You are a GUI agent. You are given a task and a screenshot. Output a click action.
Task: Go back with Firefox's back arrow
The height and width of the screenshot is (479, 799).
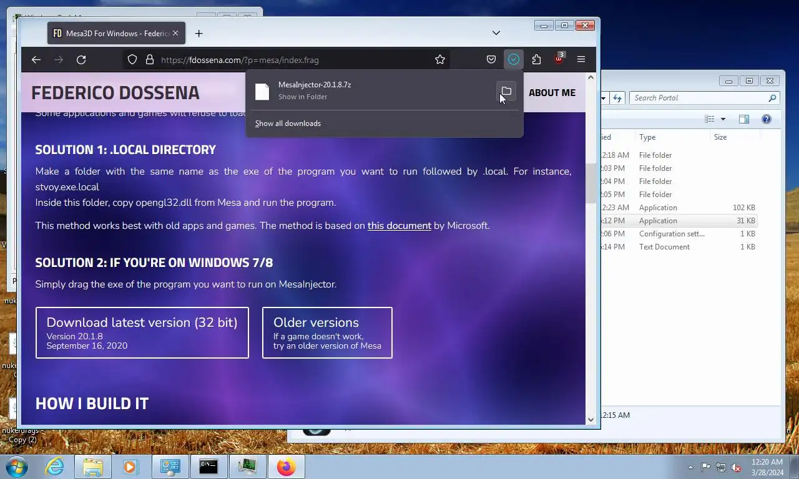tap(36, 60)
